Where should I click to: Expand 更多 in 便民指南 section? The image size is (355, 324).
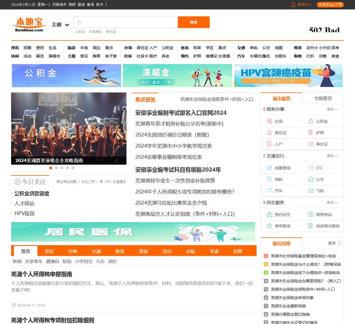(x=334, y=243)
